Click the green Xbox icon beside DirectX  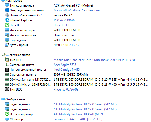7,25
